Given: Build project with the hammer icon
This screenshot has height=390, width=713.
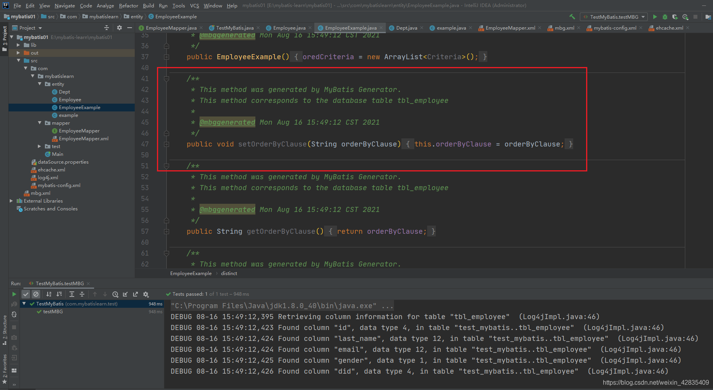Looking at the screenshot, I should (x=572, y=17).
